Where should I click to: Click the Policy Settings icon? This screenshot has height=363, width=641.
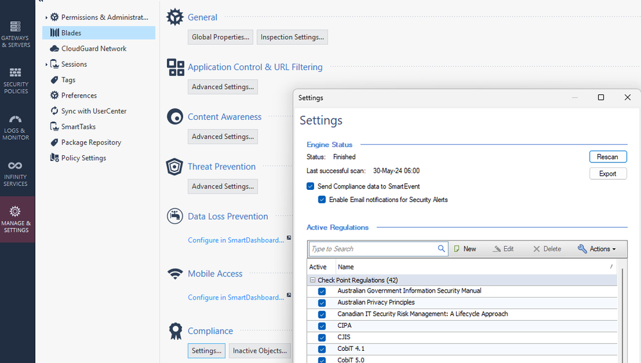pyautogui.click(x=55, y=158)
